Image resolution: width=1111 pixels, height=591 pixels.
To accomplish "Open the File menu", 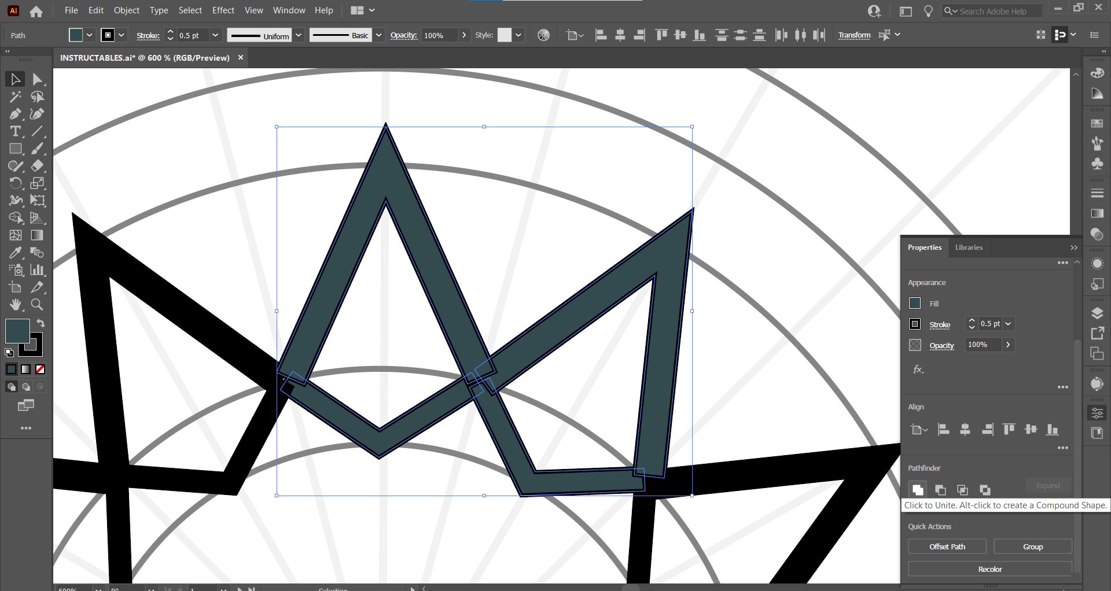I will 71,10.
